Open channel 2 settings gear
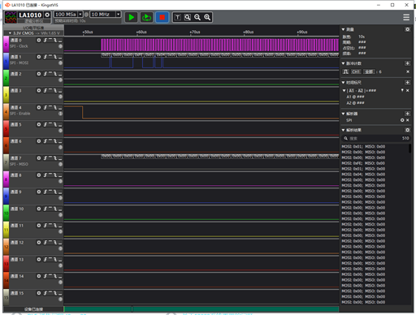This screenshot has width=416, height=315. coord(39,74)
